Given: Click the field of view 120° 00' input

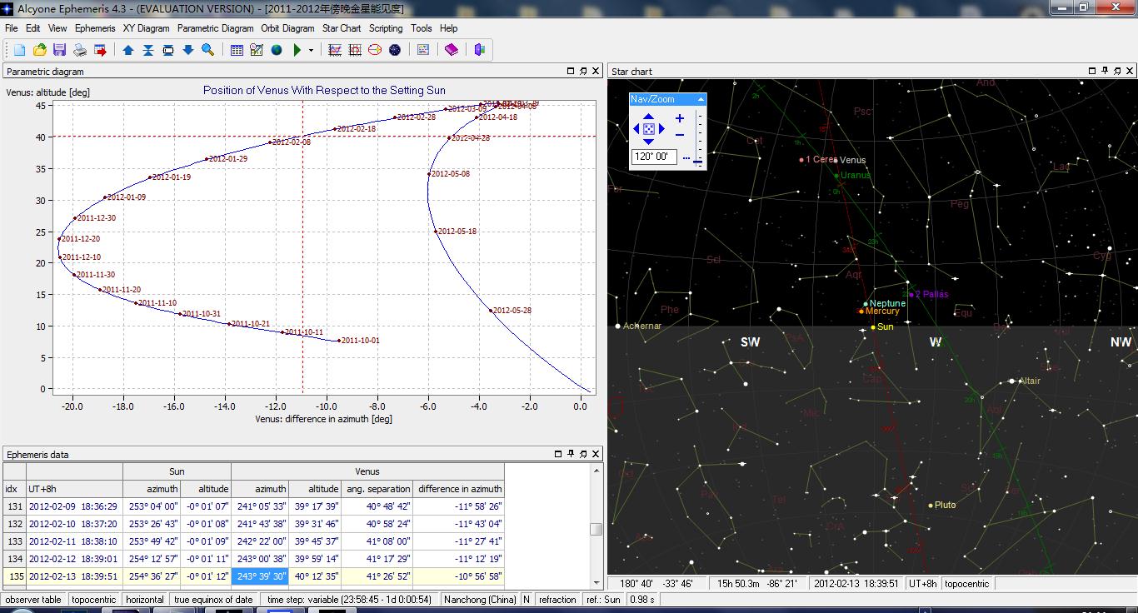Looking at the screenshot, I should click(x=655, y=157).
